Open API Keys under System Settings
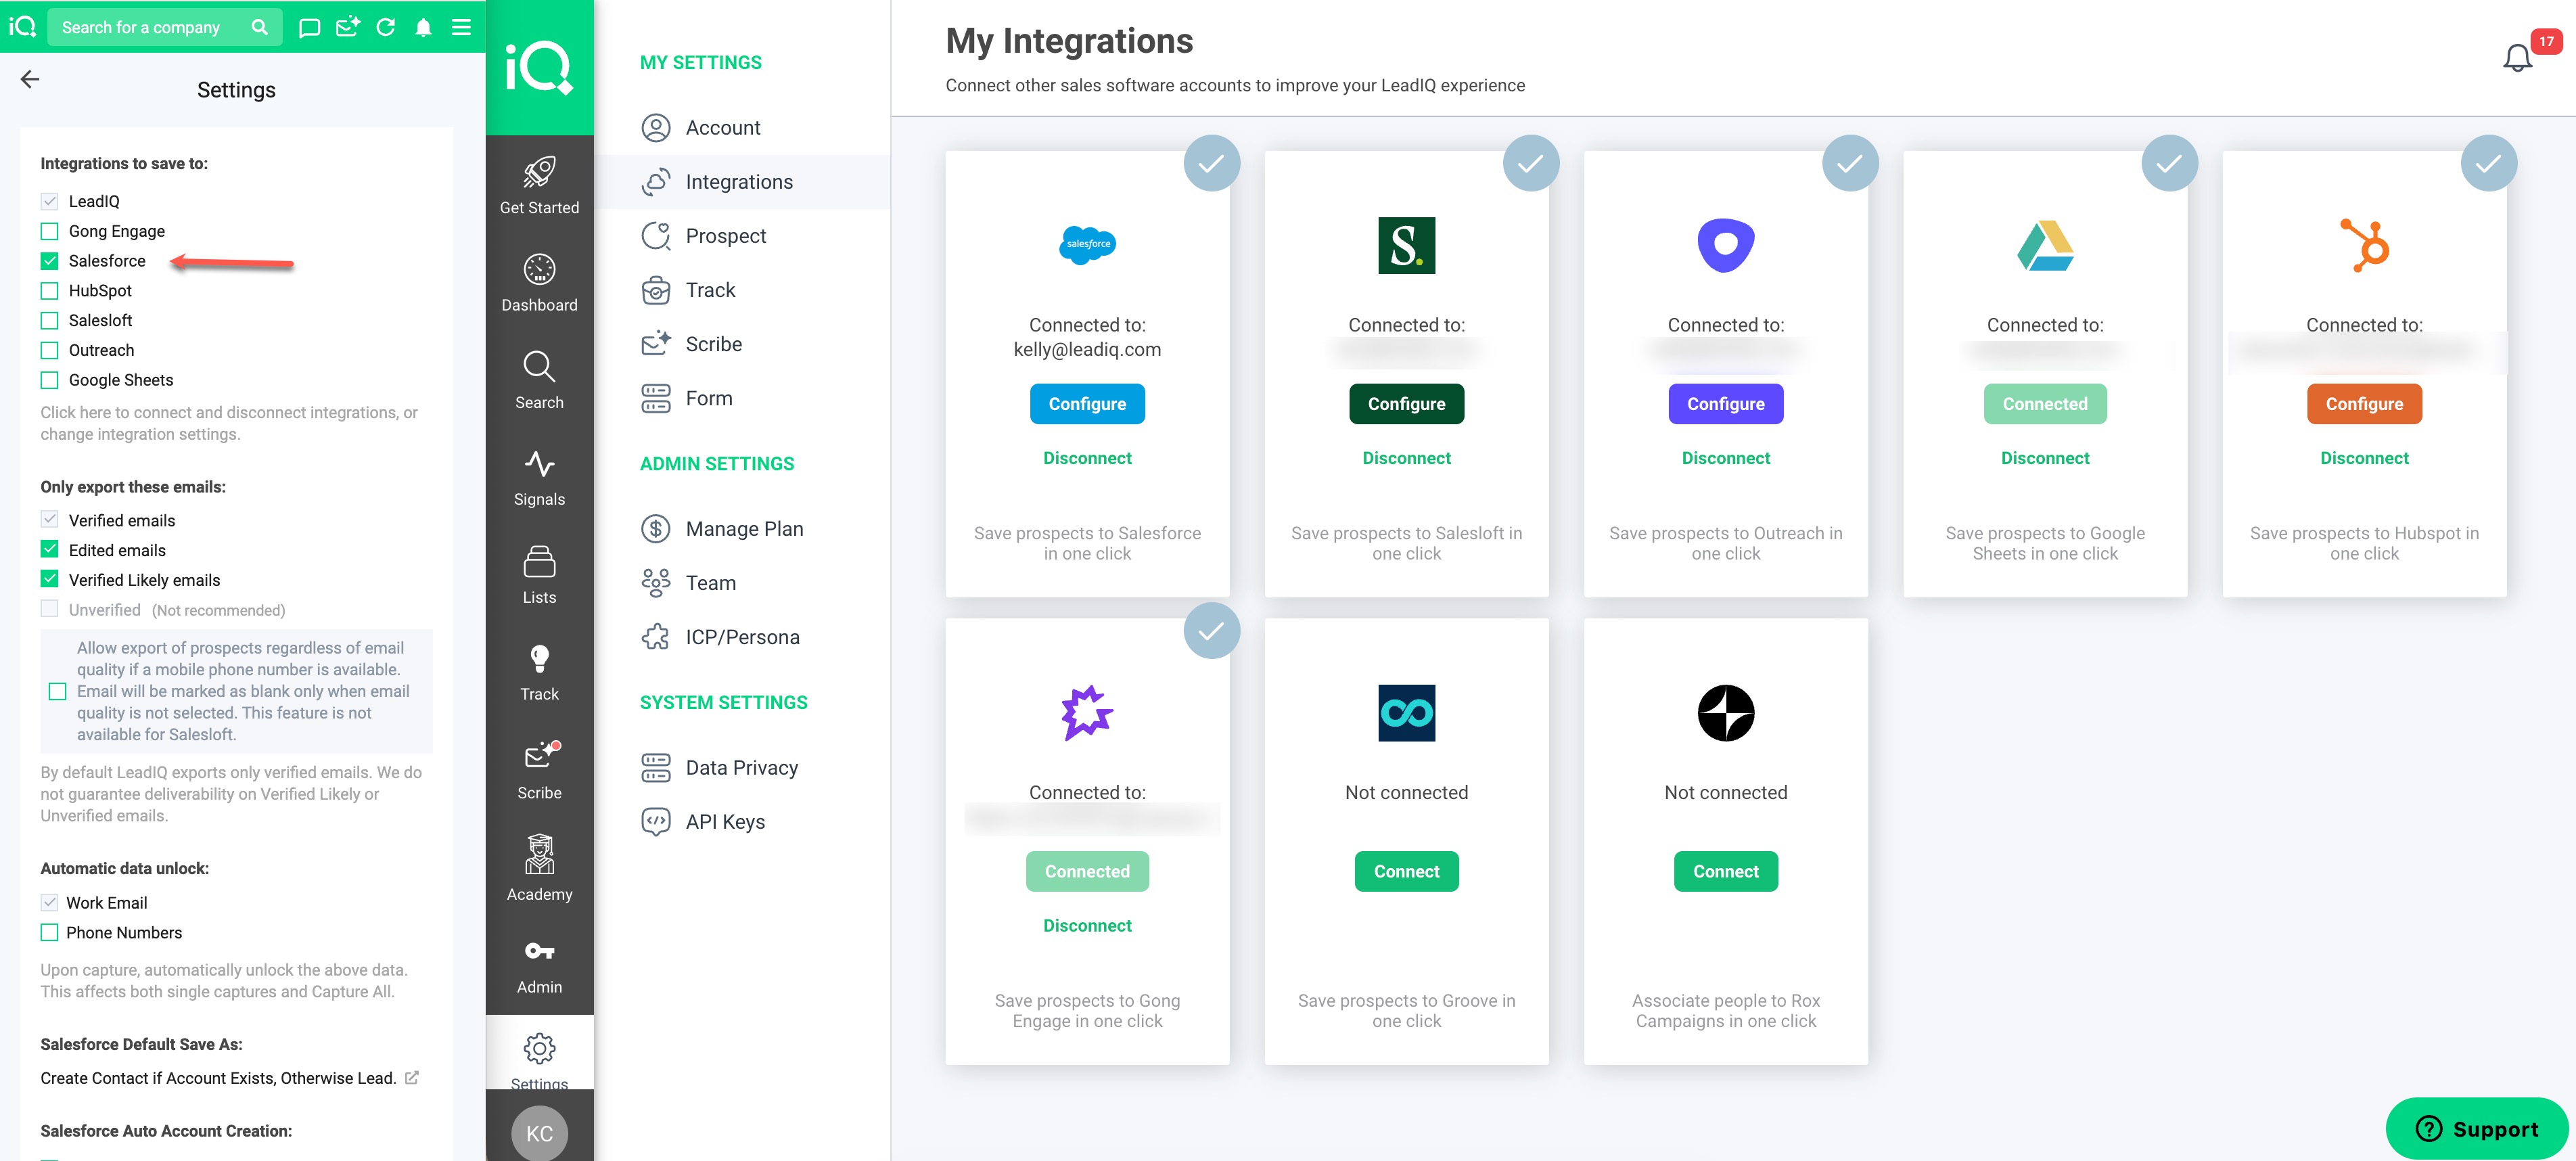This screenshot has height=1161, width=2576. coord(724,822)
